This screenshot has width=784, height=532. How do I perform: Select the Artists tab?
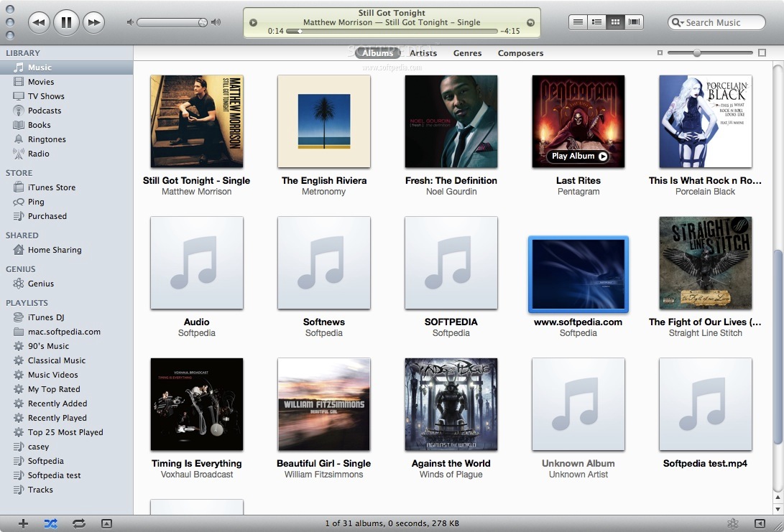point(423,53)
